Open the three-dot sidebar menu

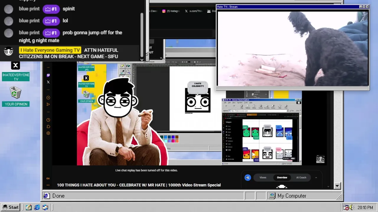click(48, 185)
